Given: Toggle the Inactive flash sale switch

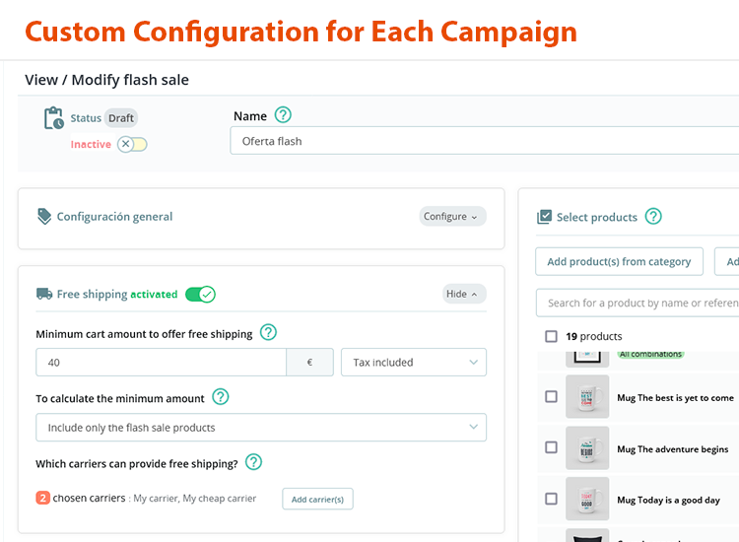Looking at the screenshot, I should coord(132,145).
